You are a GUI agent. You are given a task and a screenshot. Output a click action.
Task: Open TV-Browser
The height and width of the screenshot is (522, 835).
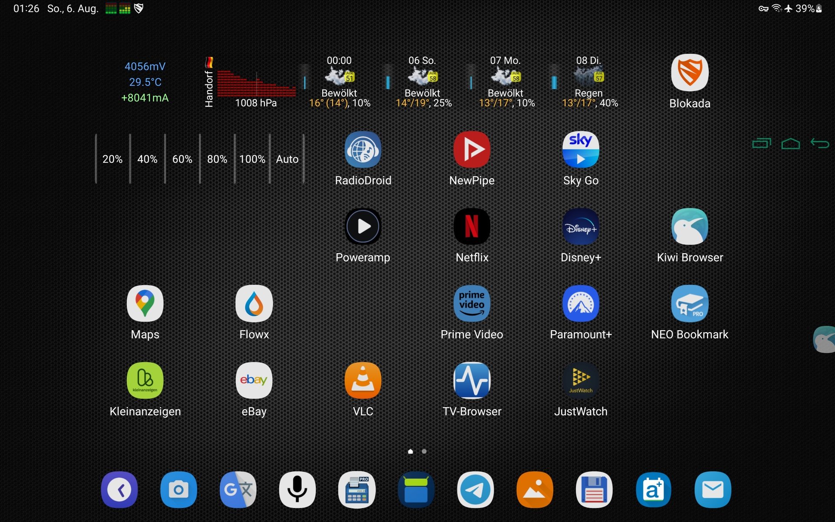(472, 381)
